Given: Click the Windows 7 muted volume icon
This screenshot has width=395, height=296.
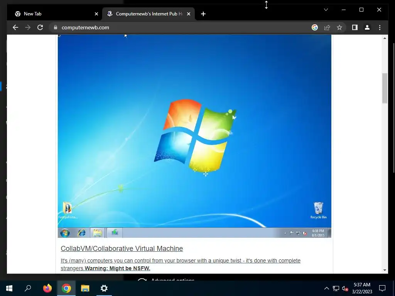Looking at the screenshot, I should click(x=305, y=233).
